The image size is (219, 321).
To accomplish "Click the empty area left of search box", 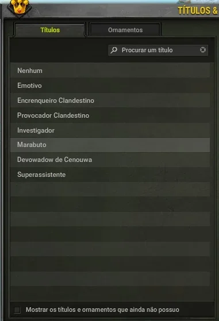I will [x=59, y=50].
